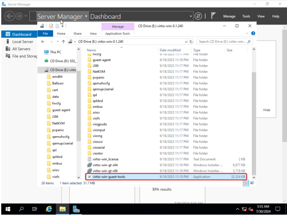Open navigation history dropdown beside back arrows
287x215 pixels.
tap(26, 16)
